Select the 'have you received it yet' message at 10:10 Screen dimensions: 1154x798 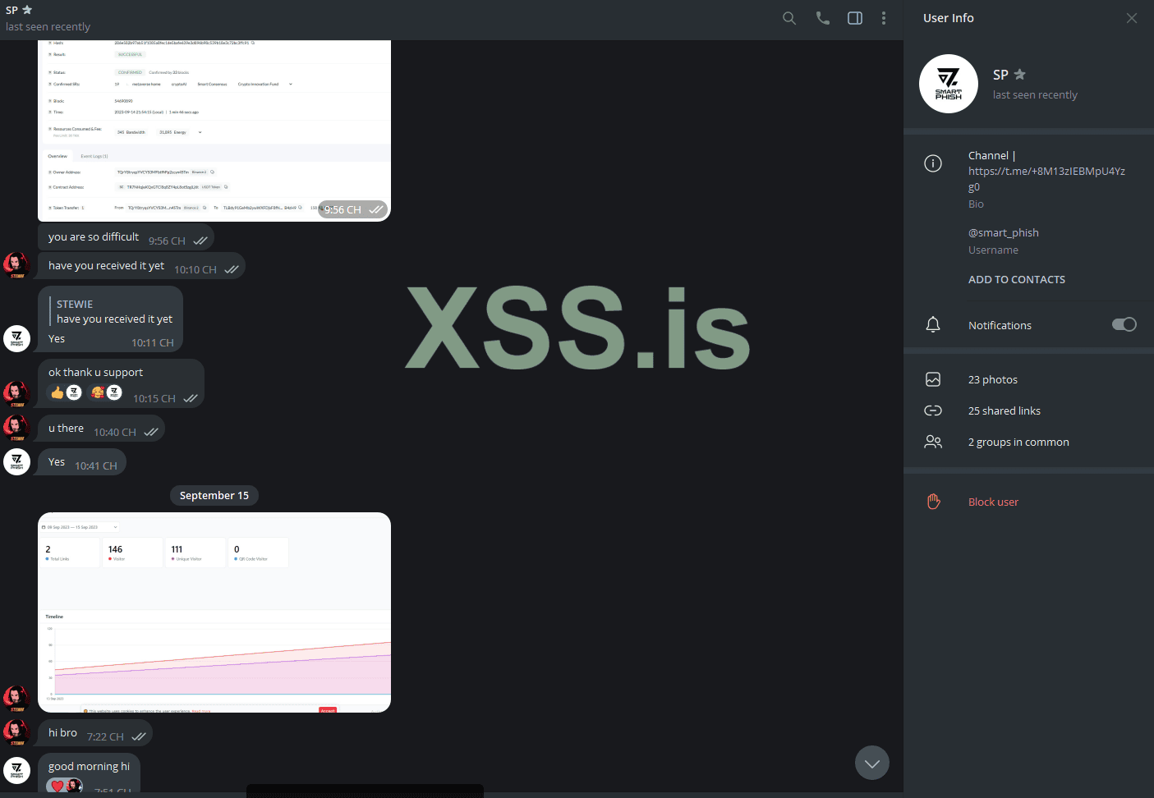(x=141, y=266)
